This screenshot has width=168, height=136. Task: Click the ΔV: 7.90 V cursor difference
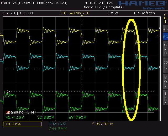77,117
